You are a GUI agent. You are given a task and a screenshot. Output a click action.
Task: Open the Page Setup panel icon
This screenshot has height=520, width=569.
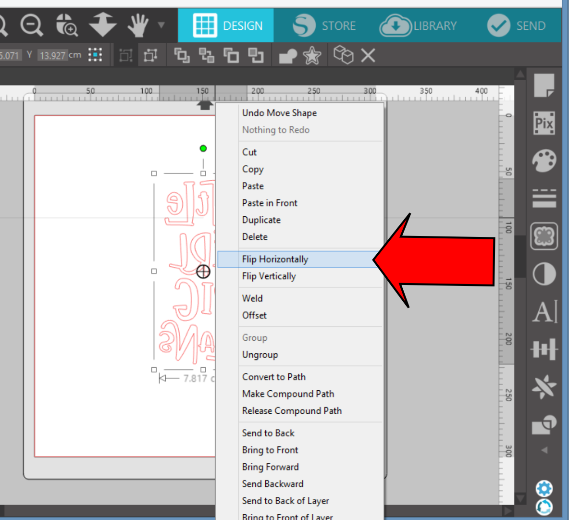point(544,85)
